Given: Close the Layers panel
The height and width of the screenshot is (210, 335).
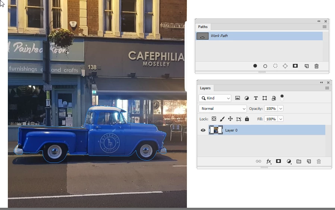Looking at the screenshot, I should tap(328, 83).
